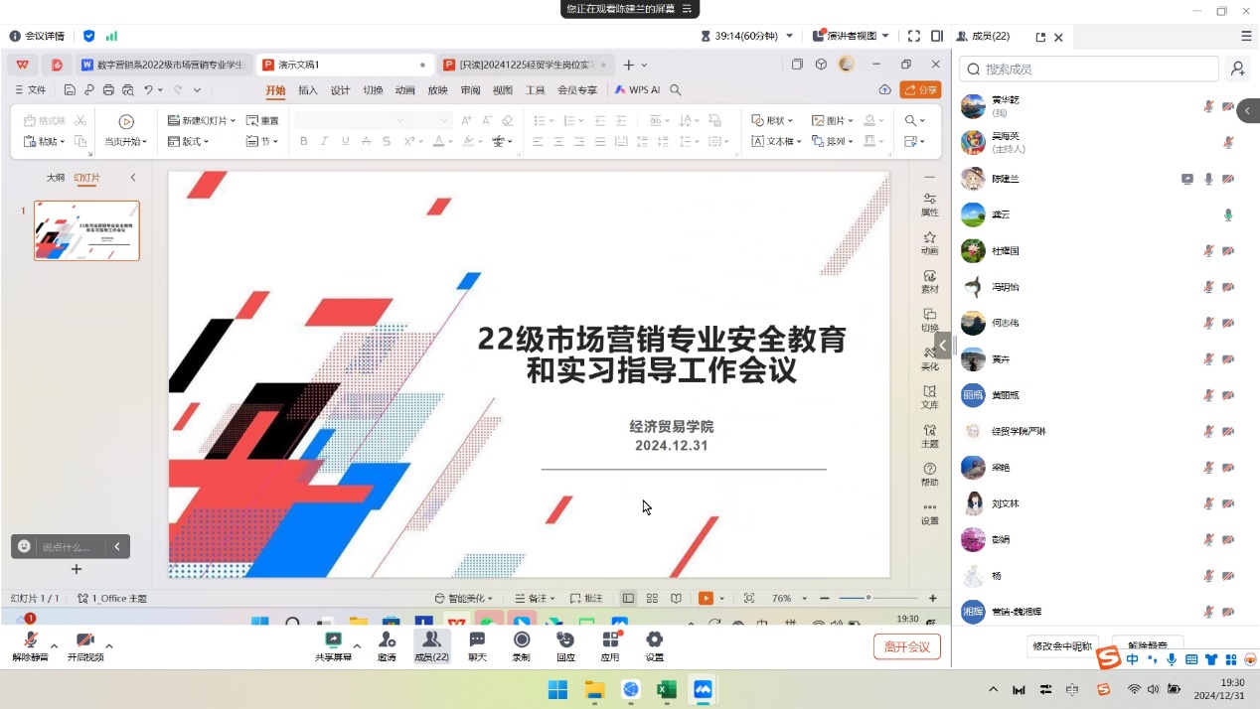Open 会议详情 meeting details
The width and height of the screenshot is (1260, 709).
click(x=38, y=36)
